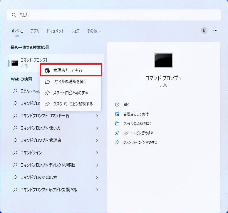Select コマンドプロンプト ディレクトリ移動 suggestion
Image resolution: width=228 pixels, height=213 pixels.
click(x=56, y=165)
